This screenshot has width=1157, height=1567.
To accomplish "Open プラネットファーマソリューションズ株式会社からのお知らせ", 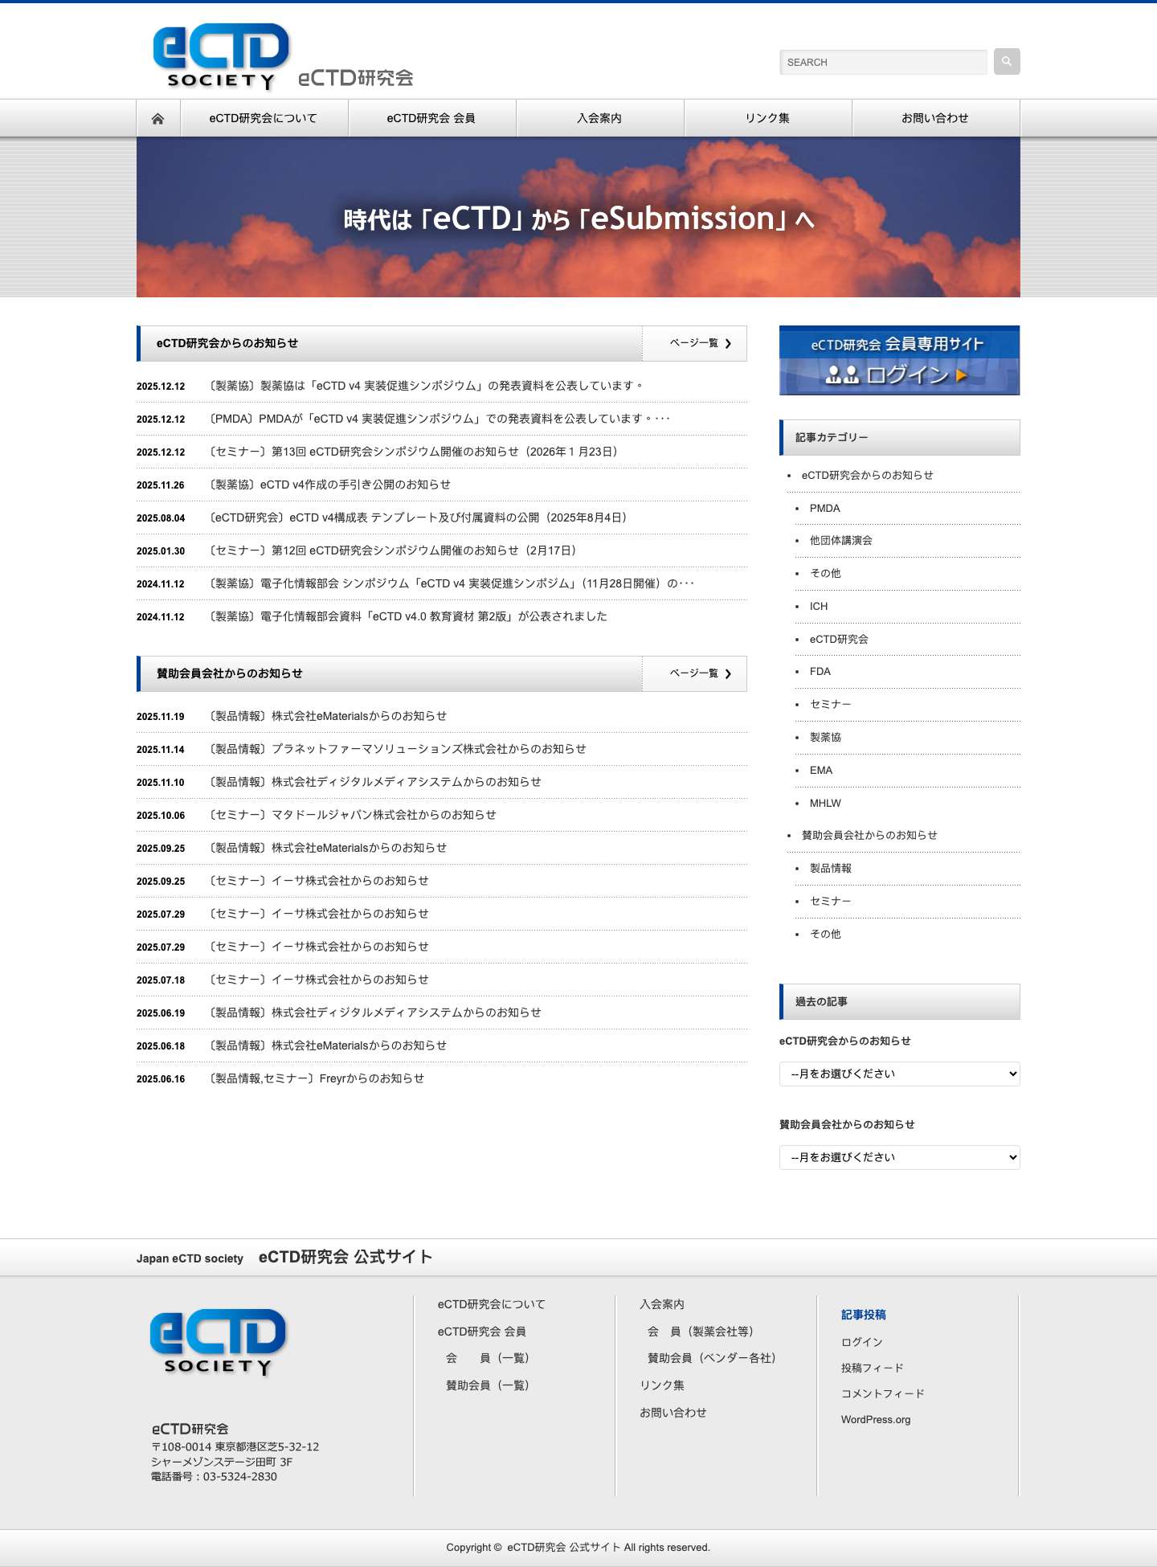I will coord(398,749).
